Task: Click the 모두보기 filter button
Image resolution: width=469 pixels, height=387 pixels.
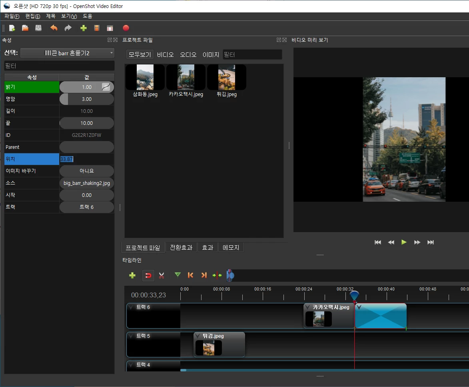Action: (x=140, y=54)
